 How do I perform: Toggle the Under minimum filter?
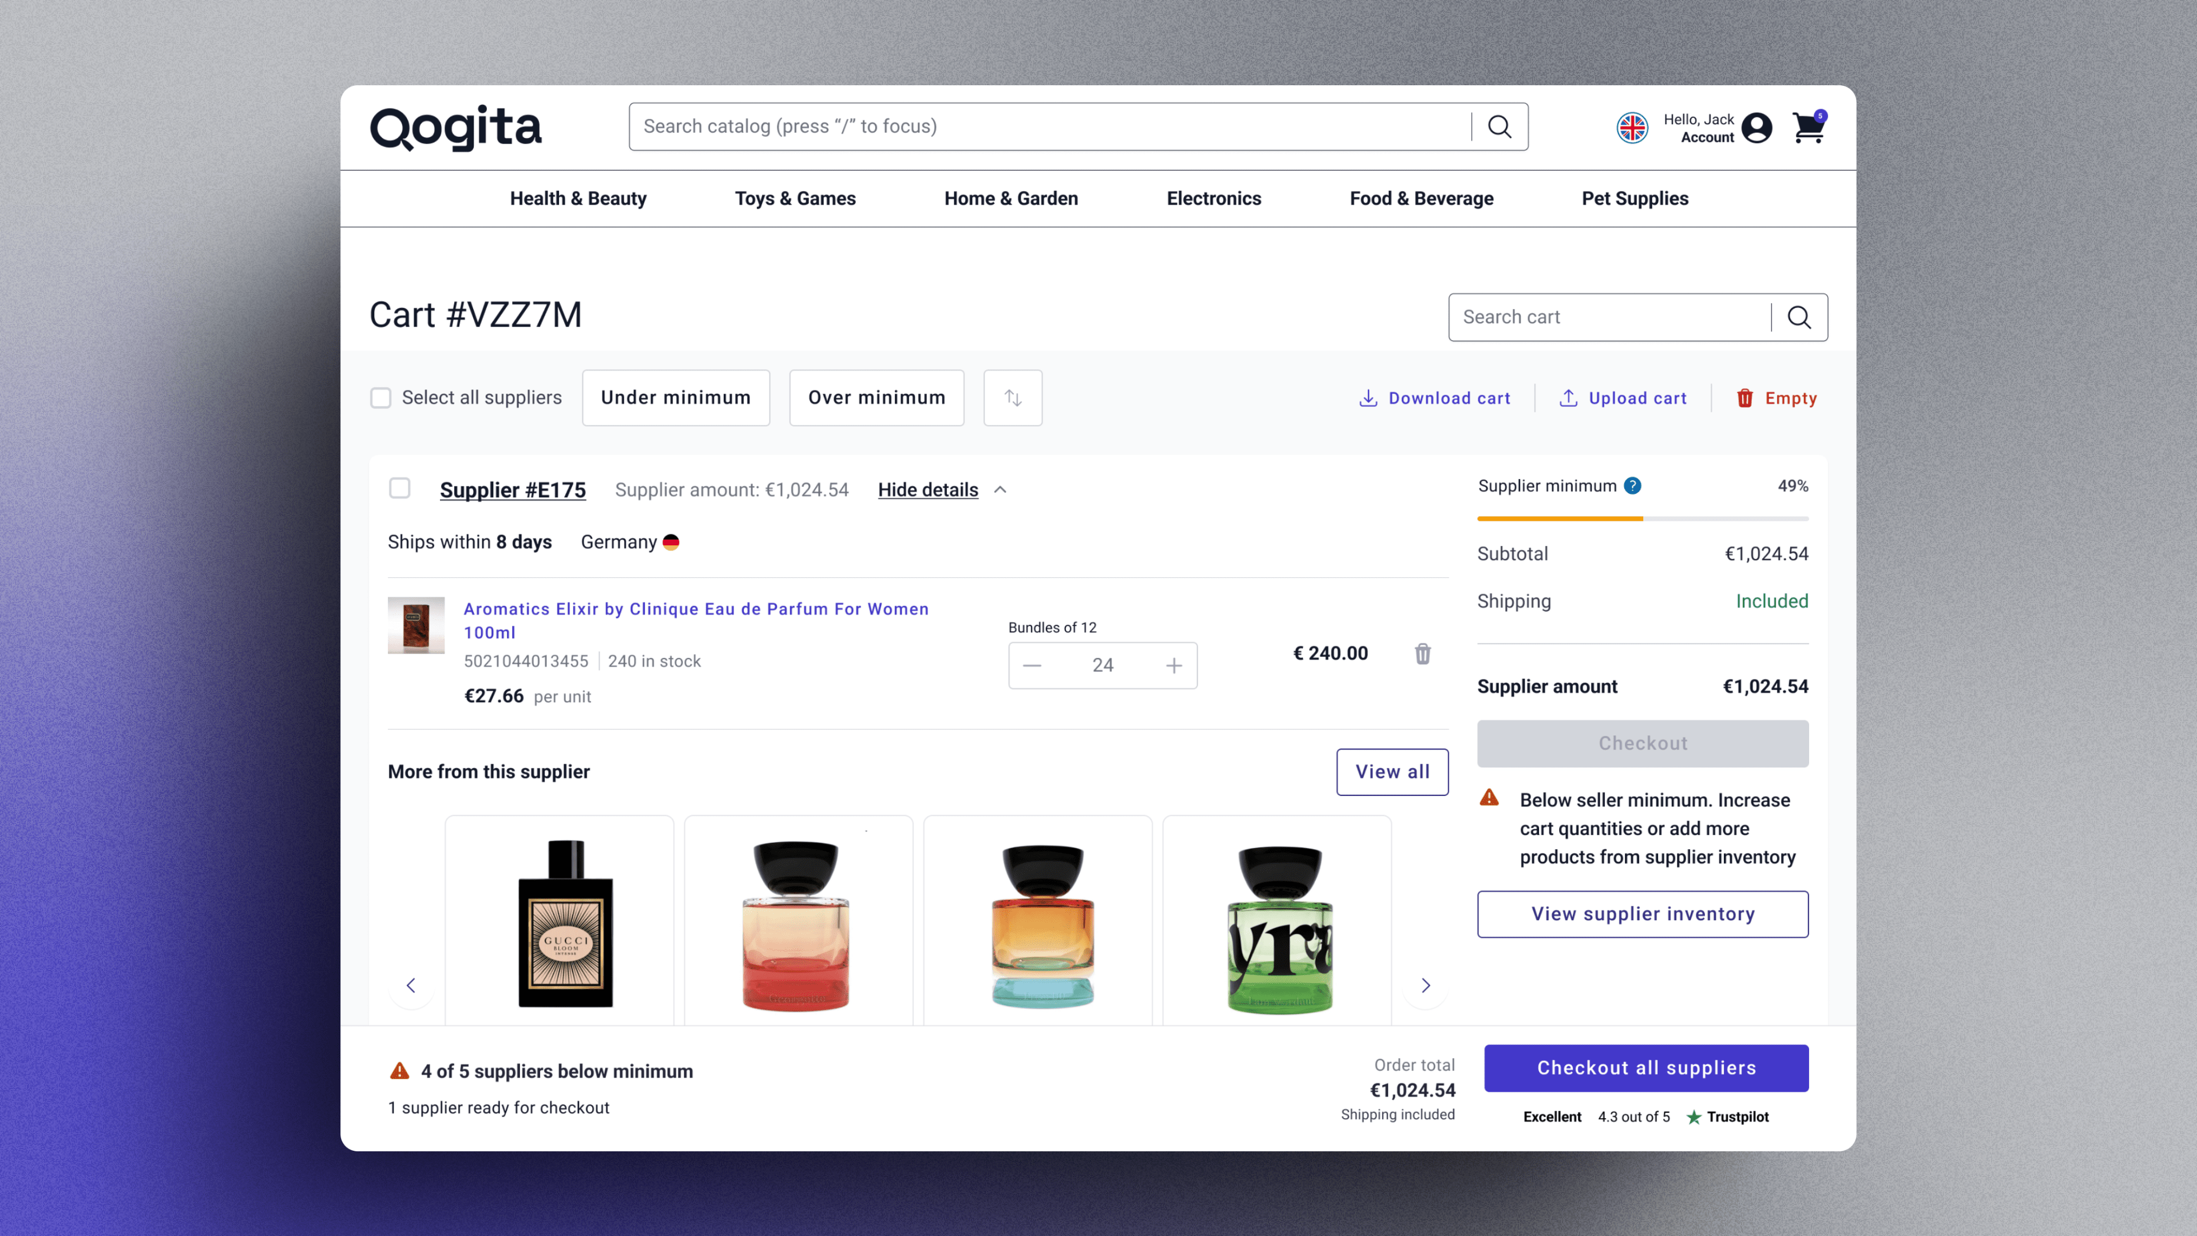pyautogui.click(x=676, y=398)
